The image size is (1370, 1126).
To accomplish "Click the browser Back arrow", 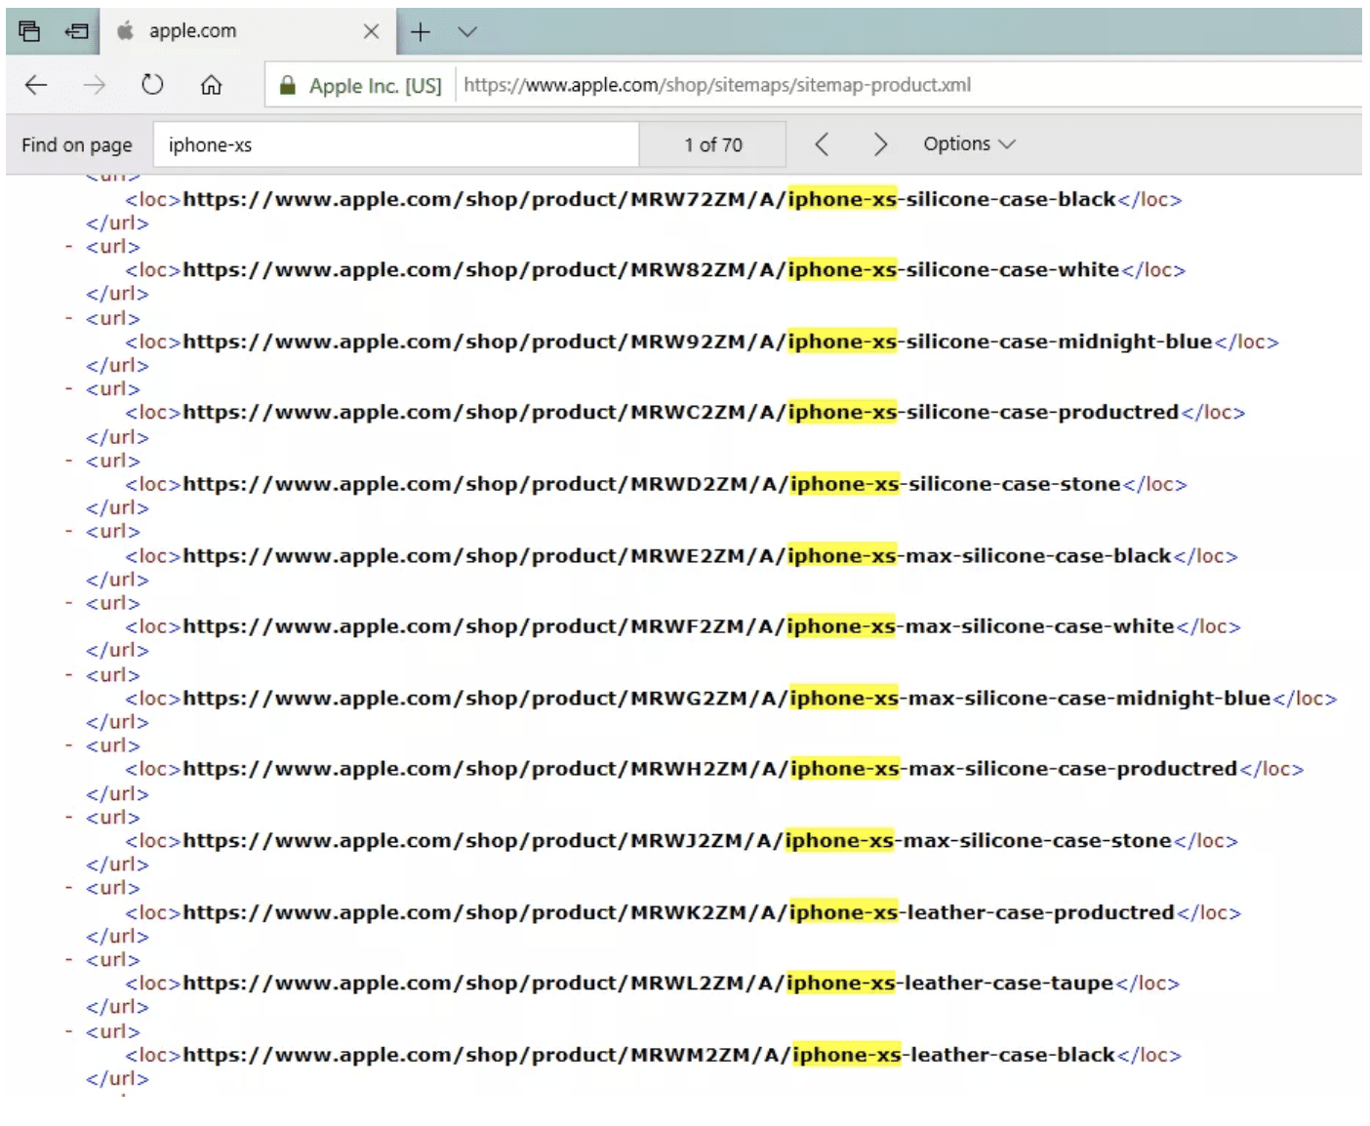I will tap(36, 85).
